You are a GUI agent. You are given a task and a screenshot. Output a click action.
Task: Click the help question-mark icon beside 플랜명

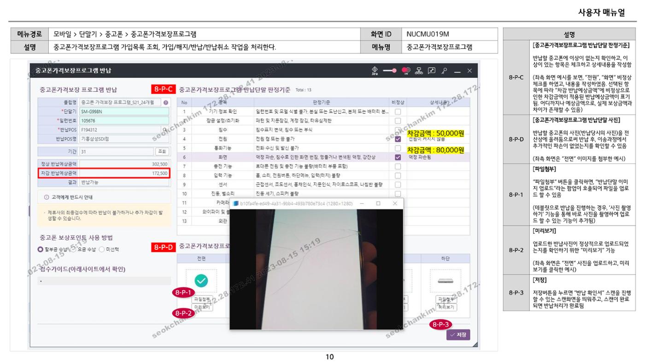click(165, 102)
